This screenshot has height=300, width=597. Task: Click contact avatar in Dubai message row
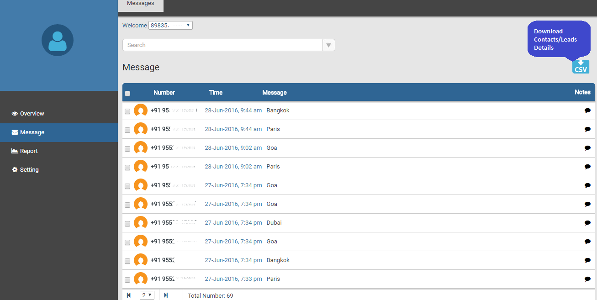pyautogui.click(x=141, y=223)
